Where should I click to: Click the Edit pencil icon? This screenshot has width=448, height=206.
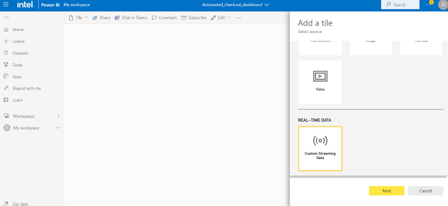pyautogui.click(x=213, y=18)
